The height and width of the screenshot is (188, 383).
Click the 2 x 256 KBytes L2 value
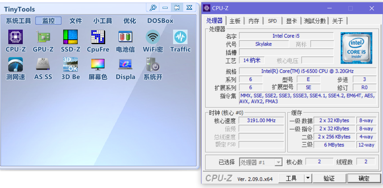(334, 137)
